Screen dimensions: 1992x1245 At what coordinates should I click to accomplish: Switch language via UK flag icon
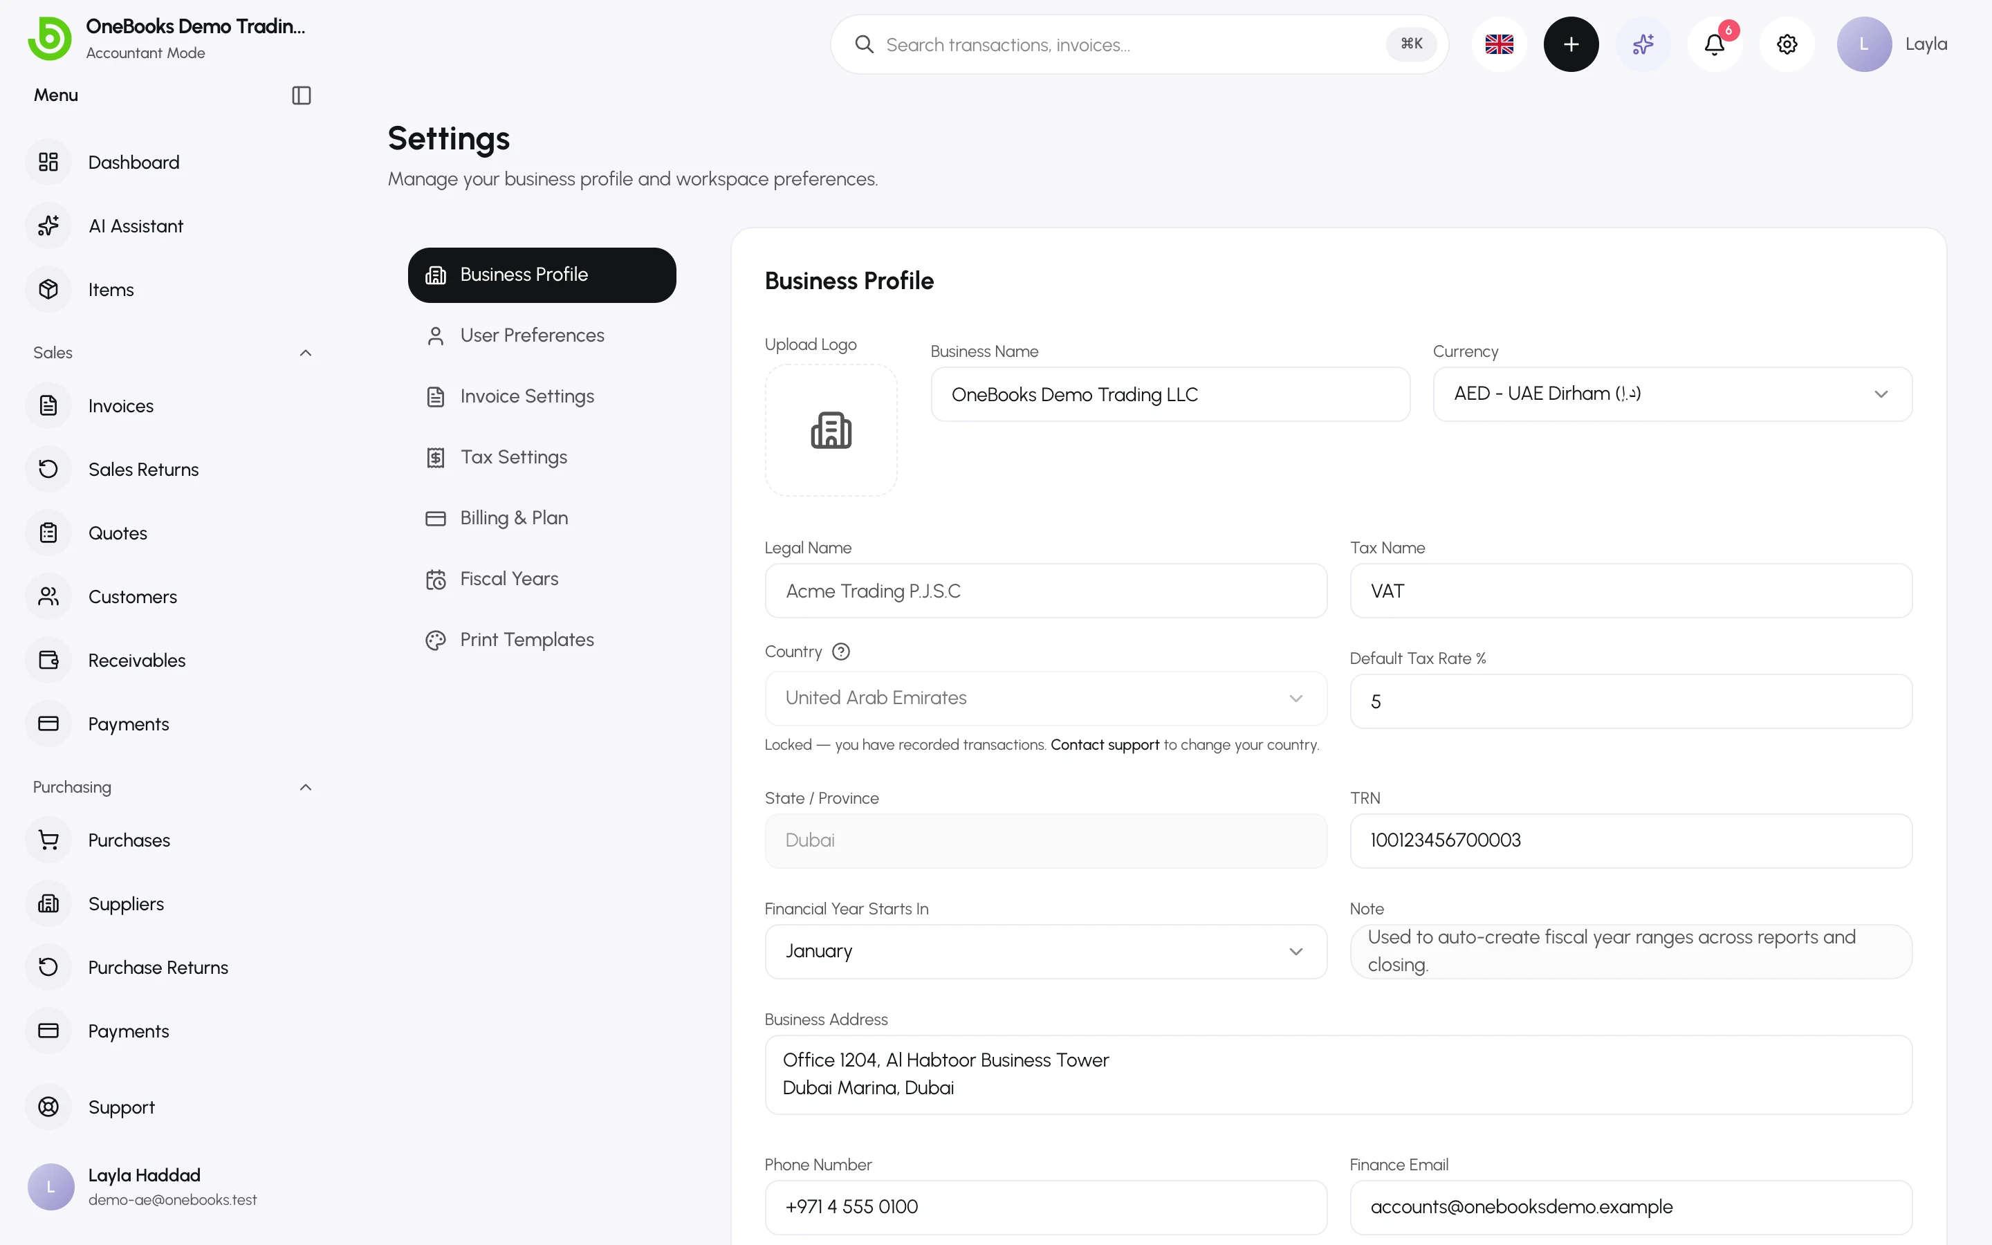point(1499,44)
